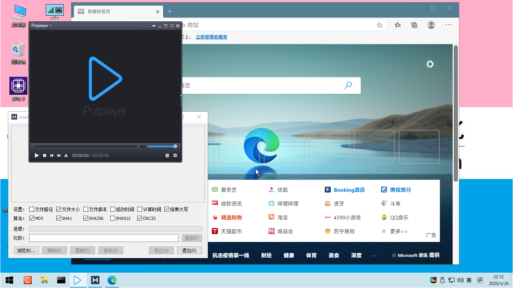Toggle PotPlayer fullscreen button in title bar
This screenshot has height=288, width=513.
point(172,26)
